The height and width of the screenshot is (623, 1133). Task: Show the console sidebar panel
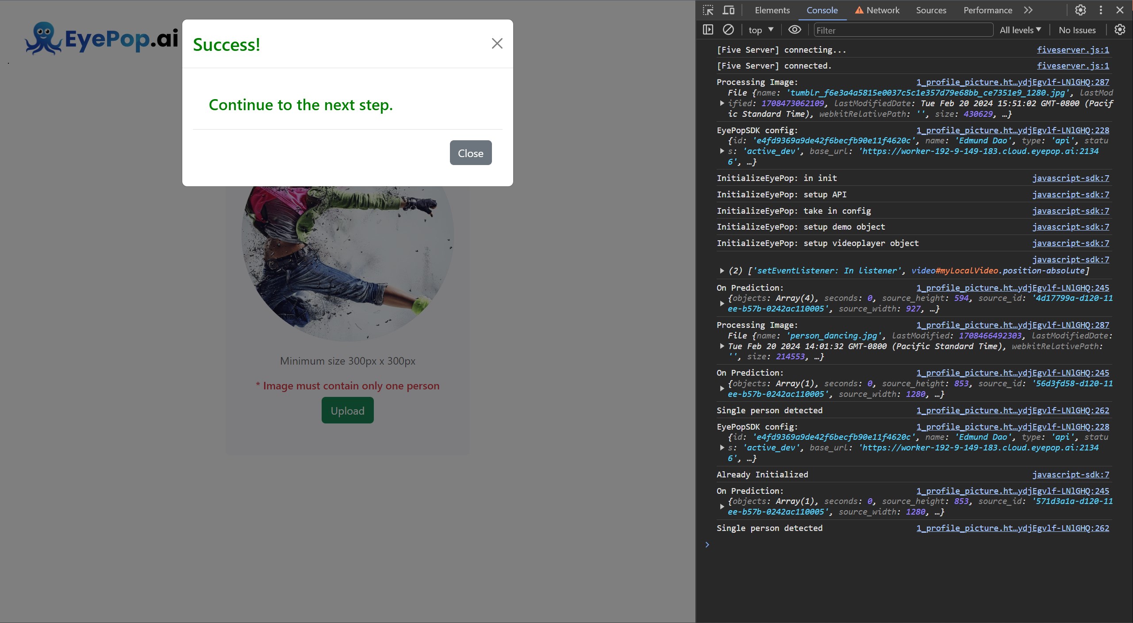pos(707,30)
